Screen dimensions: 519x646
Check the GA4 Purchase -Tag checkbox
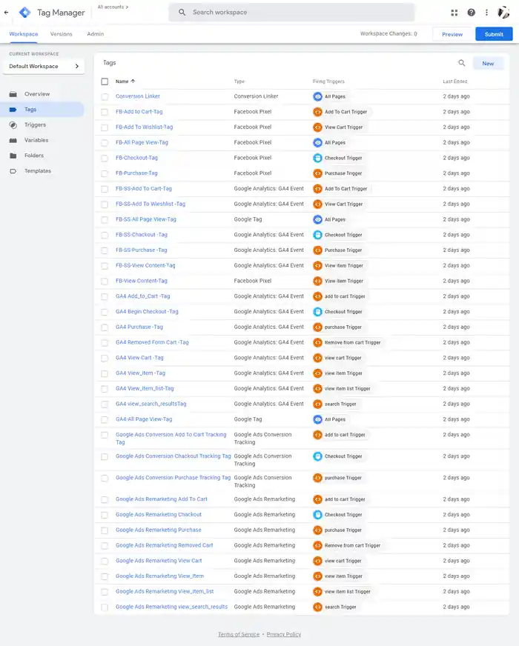pos(105,327)
